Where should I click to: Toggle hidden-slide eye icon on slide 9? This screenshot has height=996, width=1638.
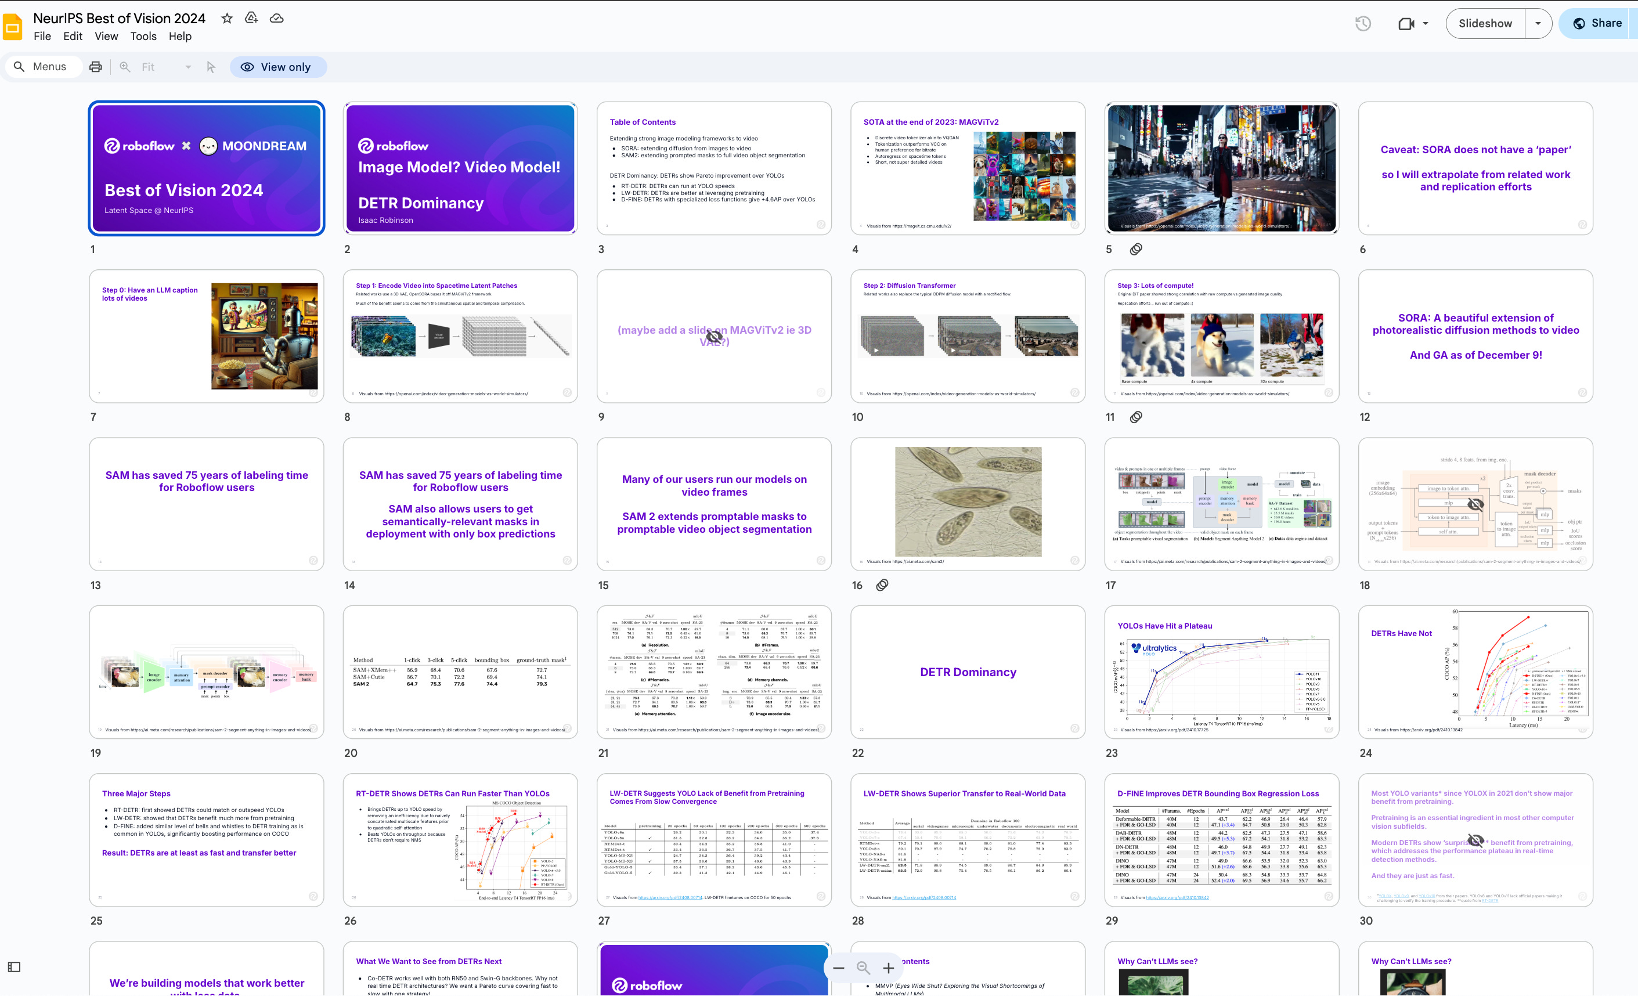(714, 335)
